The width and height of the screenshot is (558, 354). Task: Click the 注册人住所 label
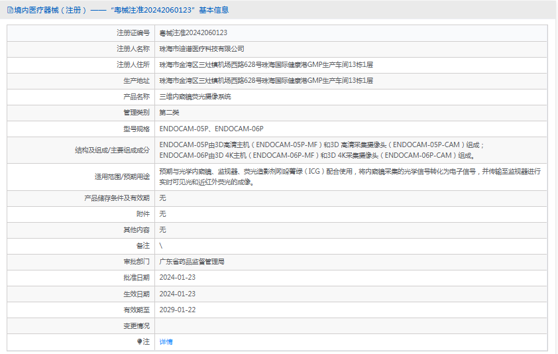point(133,65)
